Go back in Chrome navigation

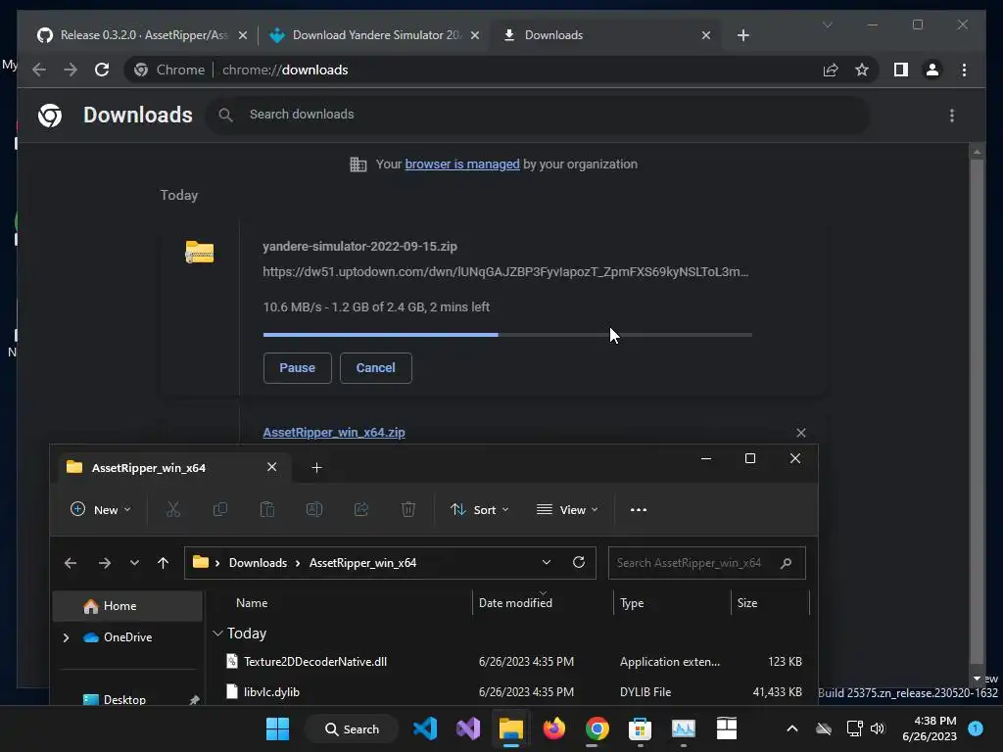[x=39, y=70]
